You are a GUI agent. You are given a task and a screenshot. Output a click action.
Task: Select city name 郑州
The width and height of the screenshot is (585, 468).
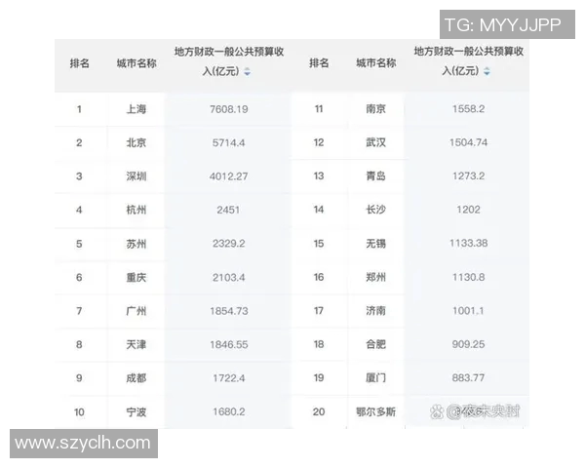pyautogui.click(x=375, y=277)
